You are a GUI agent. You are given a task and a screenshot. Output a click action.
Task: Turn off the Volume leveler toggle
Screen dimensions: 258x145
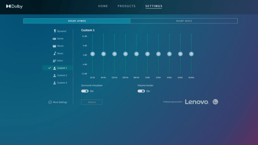(141, 91)
